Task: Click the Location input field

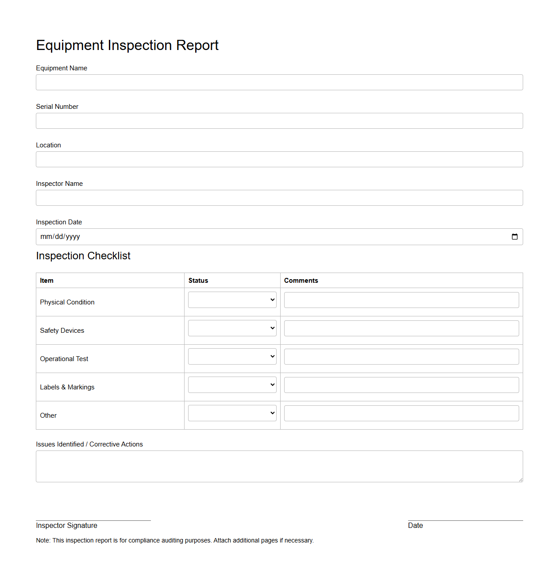Action: point(279,159)
